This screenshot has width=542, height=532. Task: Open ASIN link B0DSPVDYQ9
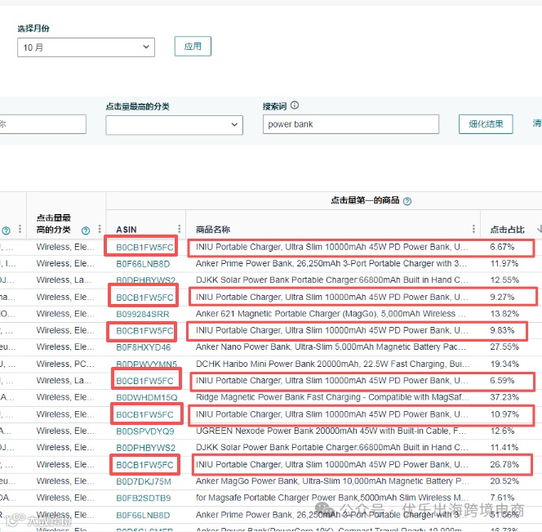point(144,431)
